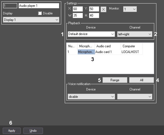This screenshot has height=135, width=164.
Task: Open the Playback Channel left+right dropdown
Action: point(134,34)
